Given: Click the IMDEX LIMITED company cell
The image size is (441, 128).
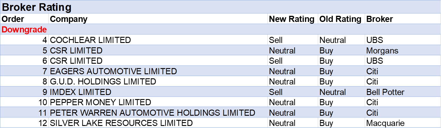Looking at the screenshot, I should pyautogui.click(x=81, y=92).
